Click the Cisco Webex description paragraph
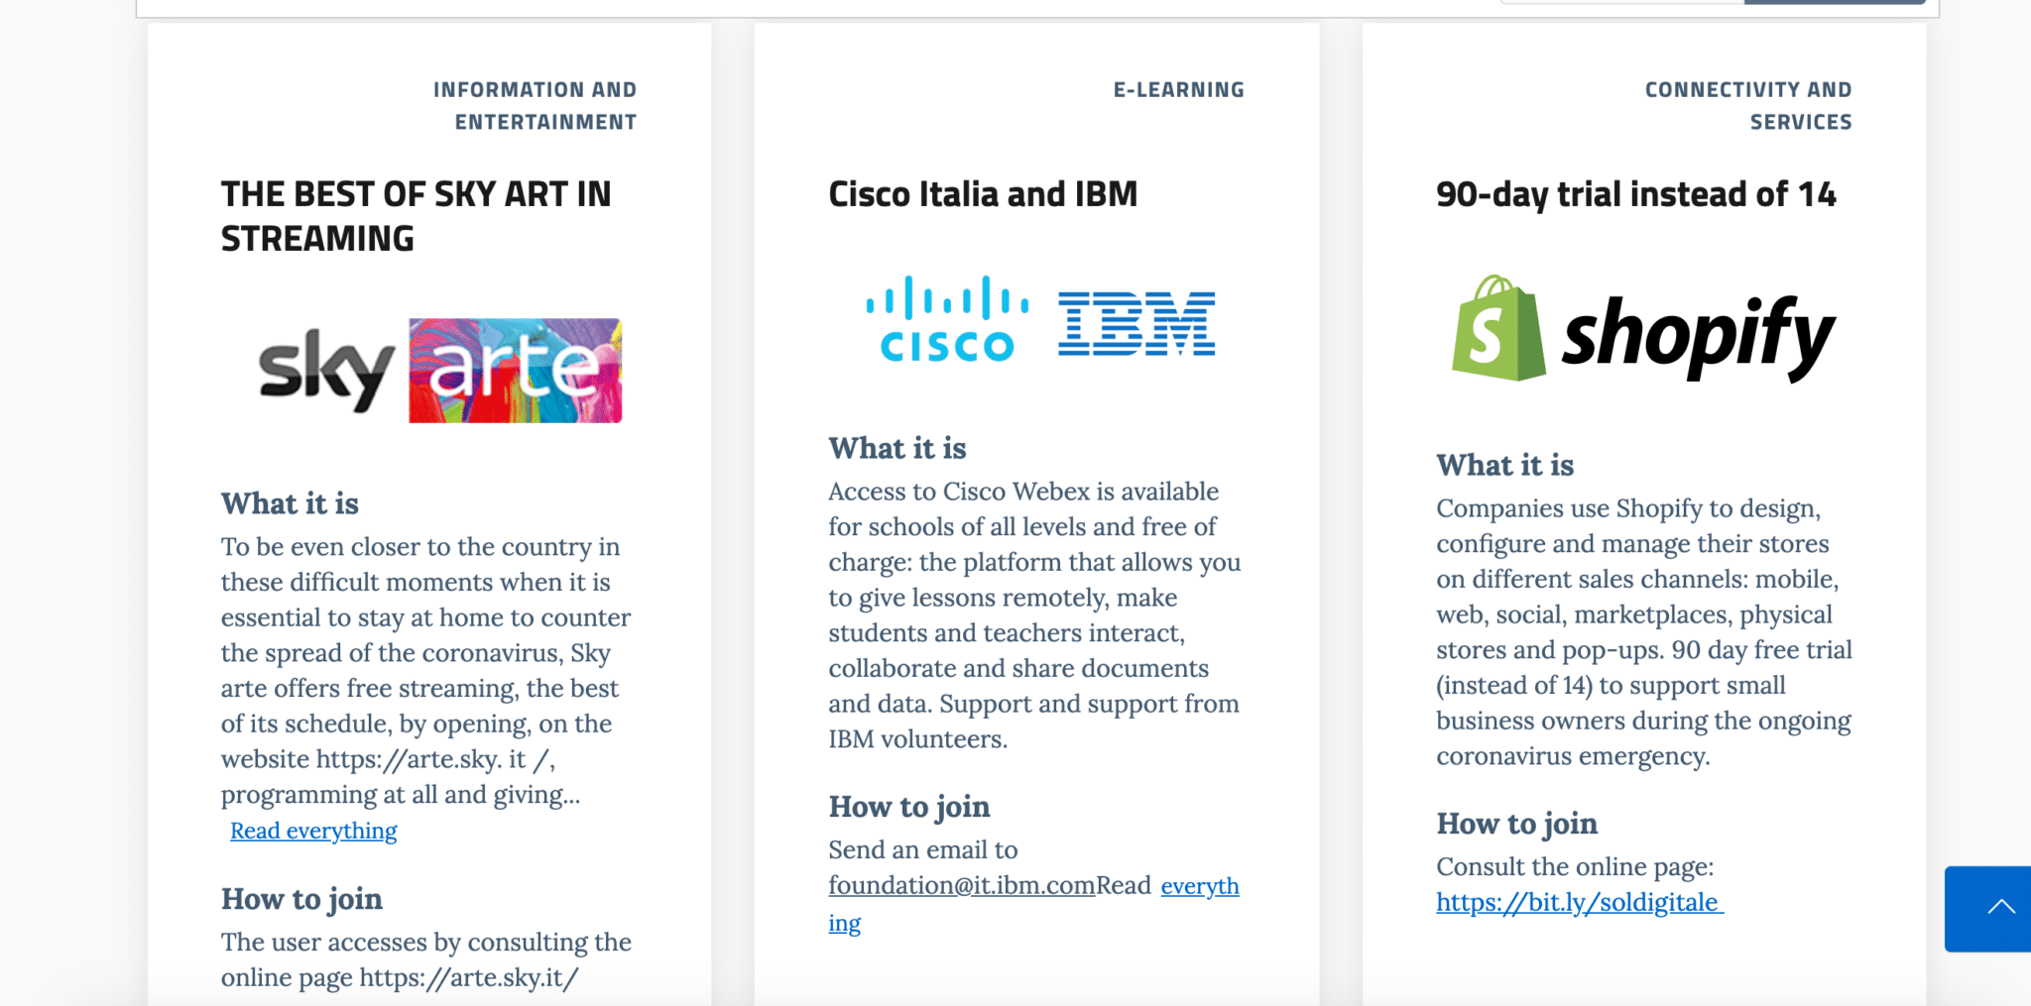This screenshot has height=1006, width=2031. pyautogui.click(x=1034, y=615)
